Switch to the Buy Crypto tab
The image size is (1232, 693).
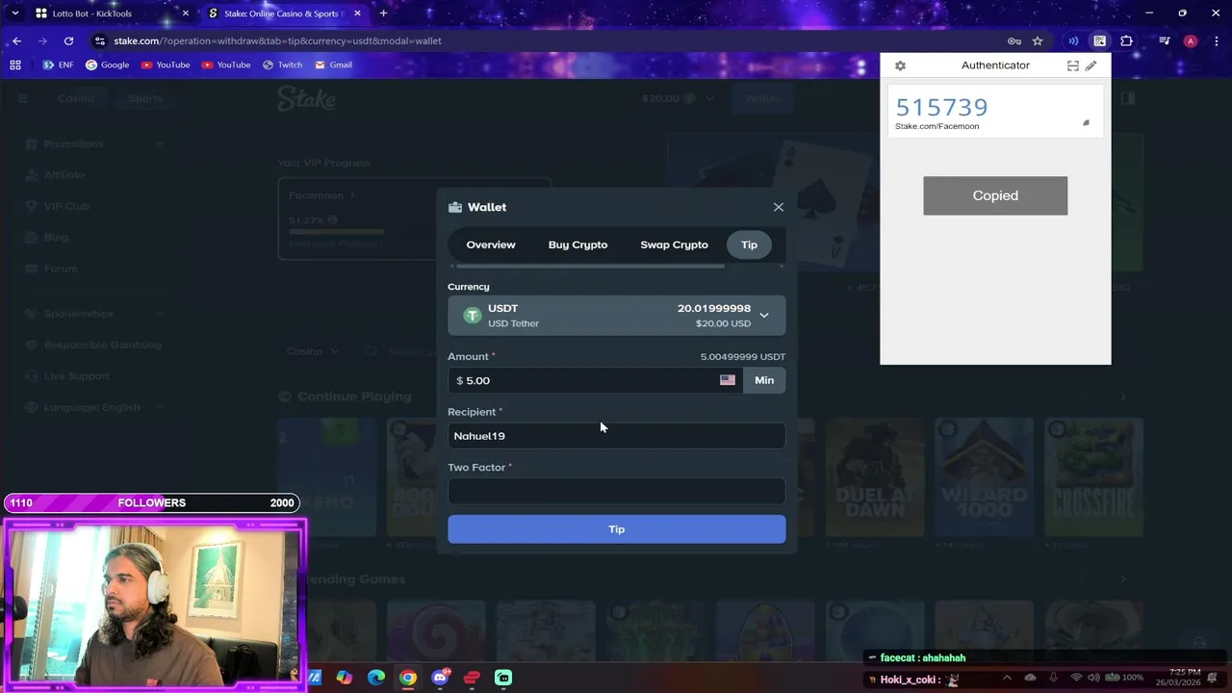tap(577, 244)
